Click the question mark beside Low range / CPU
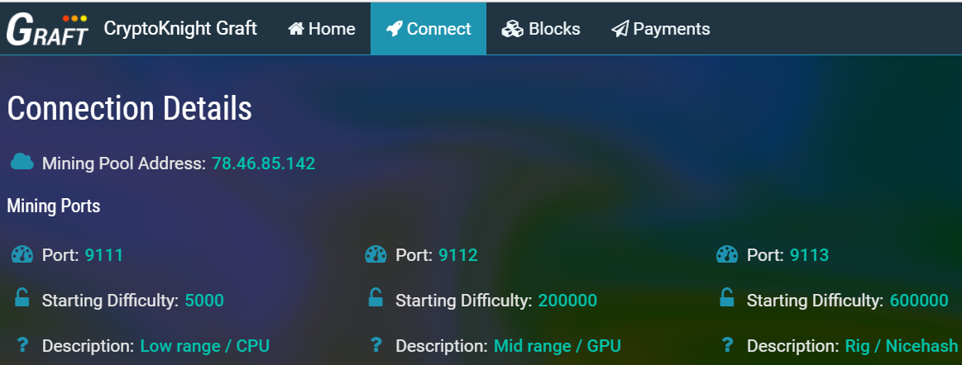The image size is (962, 365). [22, 344]
